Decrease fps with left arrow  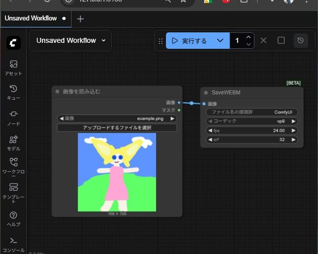pos(210,130)
